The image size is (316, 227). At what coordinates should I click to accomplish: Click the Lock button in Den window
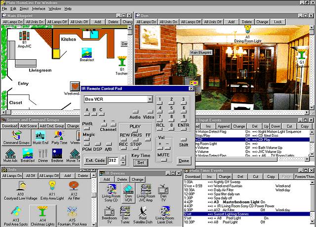[278, 22]
